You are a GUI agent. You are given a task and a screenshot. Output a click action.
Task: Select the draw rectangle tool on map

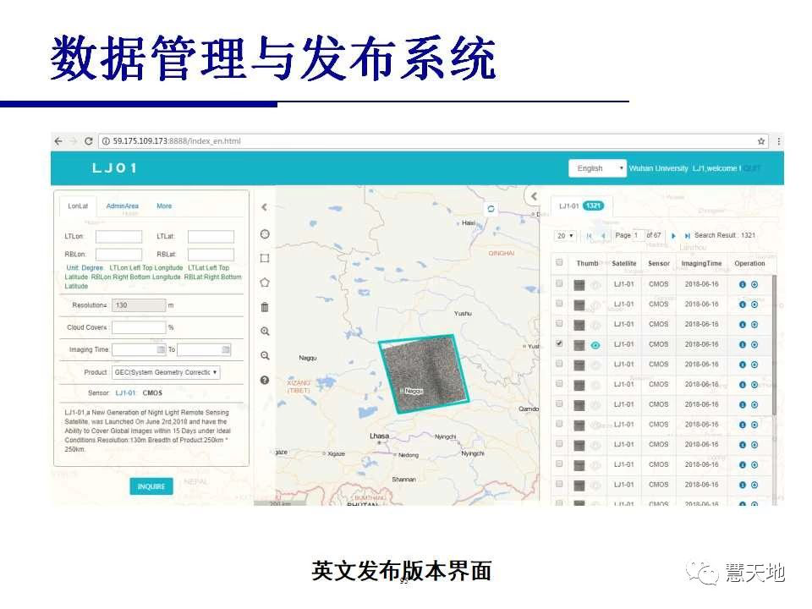tap(265, 258)
